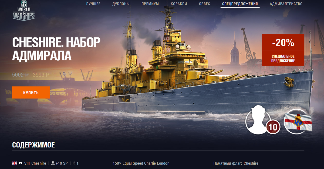
Task: Open the Обвес menu item
Action: tap(204, 4)
